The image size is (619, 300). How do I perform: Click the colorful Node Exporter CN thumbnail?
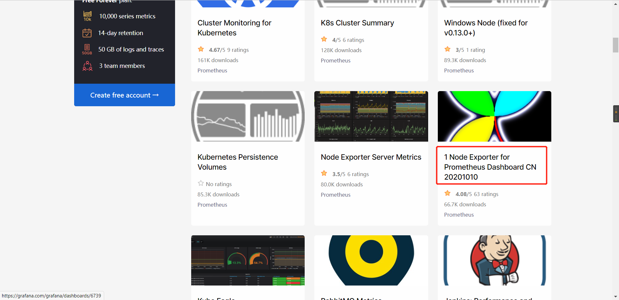(x=495, y=116)
